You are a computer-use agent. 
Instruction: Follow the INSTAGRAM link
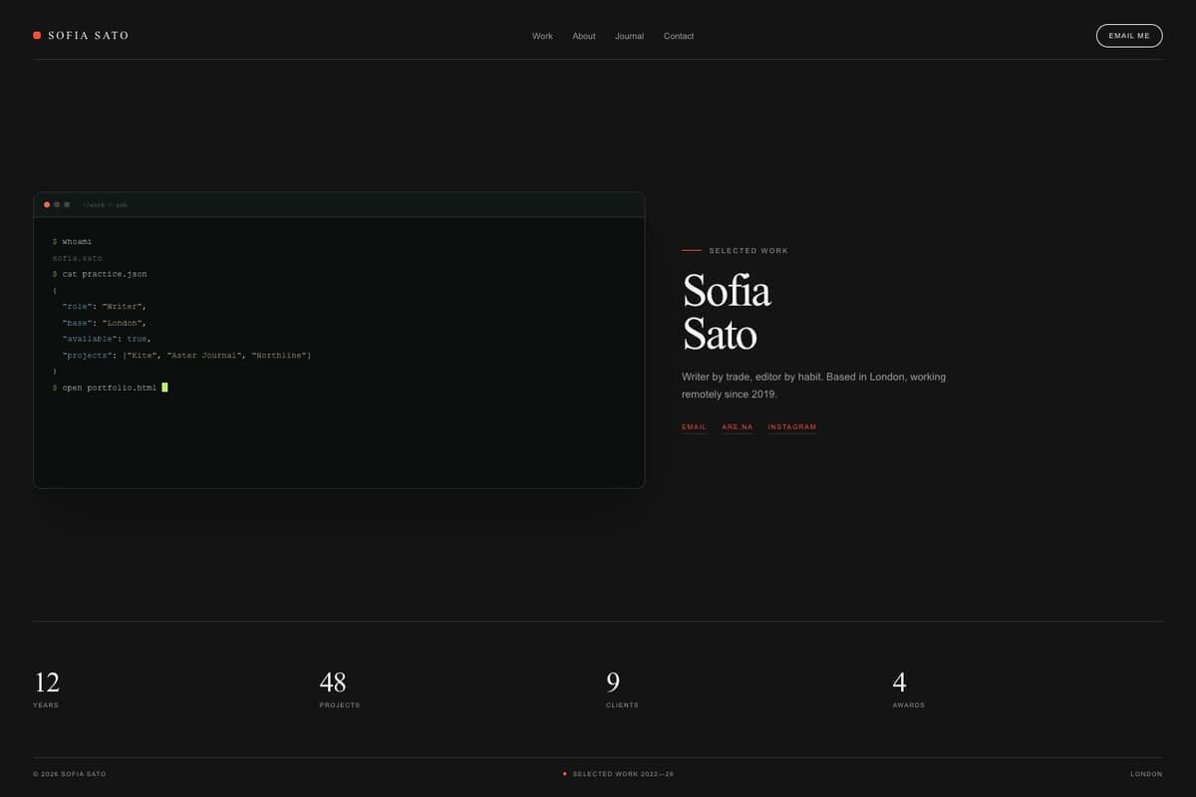click(x=791, y=427)
